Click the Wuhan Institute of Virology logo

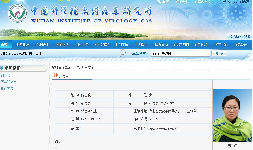click(x=18, y=13)
